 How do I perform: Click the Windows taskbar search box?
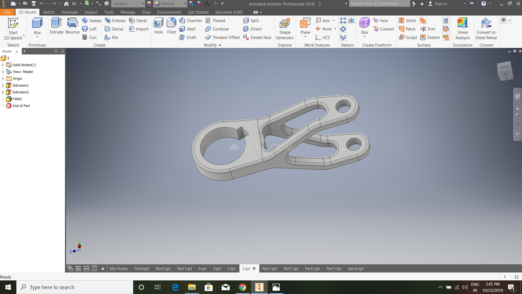point(75,287)
